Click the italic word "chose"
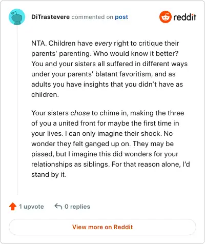Image resolution: width=205 pixels, height=244 pixels. coord(80,113)
